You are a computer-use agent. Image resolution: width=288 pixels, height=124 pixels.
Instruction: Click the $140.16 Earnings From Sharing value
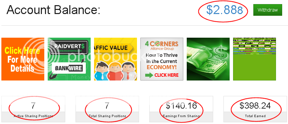coord(181,106)
